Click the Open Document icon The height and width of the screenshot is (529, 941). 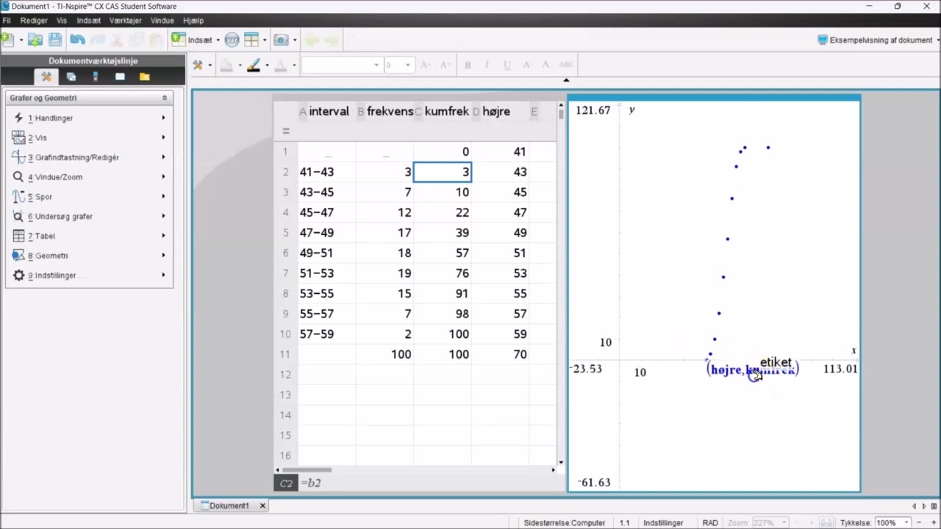(x=35, y=40)
